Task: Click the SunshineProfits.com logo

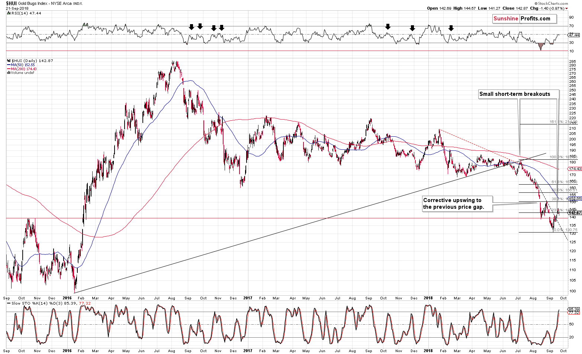Action: tap(524, 19)
